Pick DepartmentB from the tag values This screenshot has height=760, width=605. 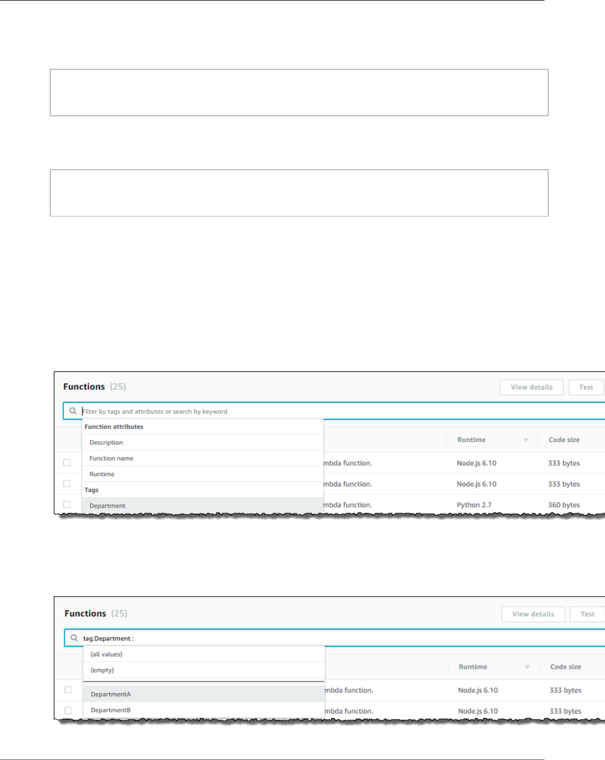pyautogui.click(x=204, y=710)
